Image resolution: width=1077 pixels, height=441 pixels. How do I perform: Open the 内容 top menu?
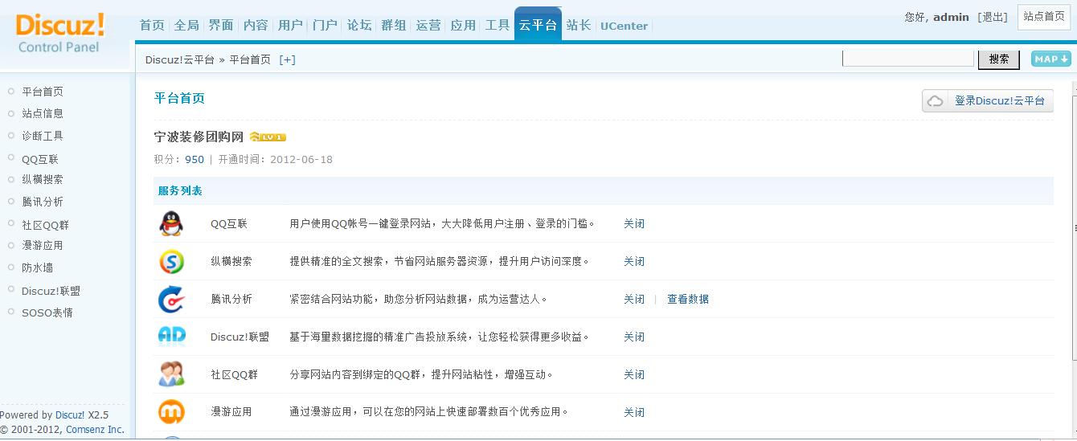point(256,25)
